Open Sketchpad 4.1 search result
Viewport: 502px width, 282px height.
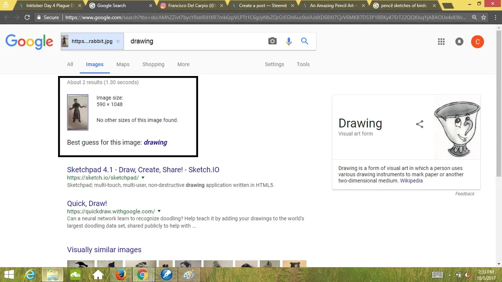143,170
